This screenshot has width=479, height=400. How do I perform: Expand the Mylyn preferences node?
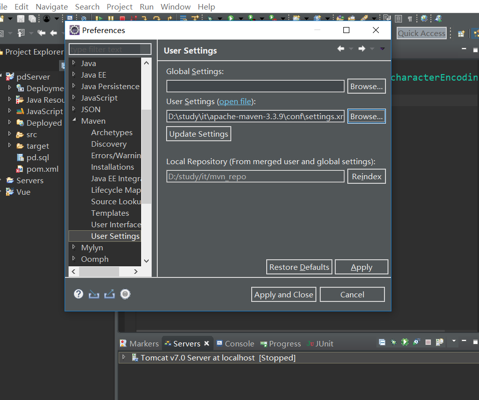pyautogui.click(x=74, y=247)
